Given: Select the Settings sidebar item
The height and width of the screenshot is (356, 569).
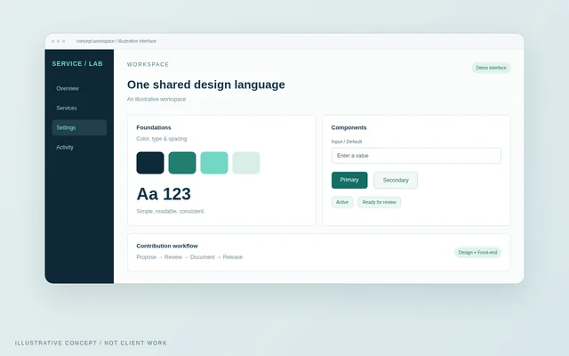Looking at the screenshot, I should pyautogui.click(x=79, y=128).
